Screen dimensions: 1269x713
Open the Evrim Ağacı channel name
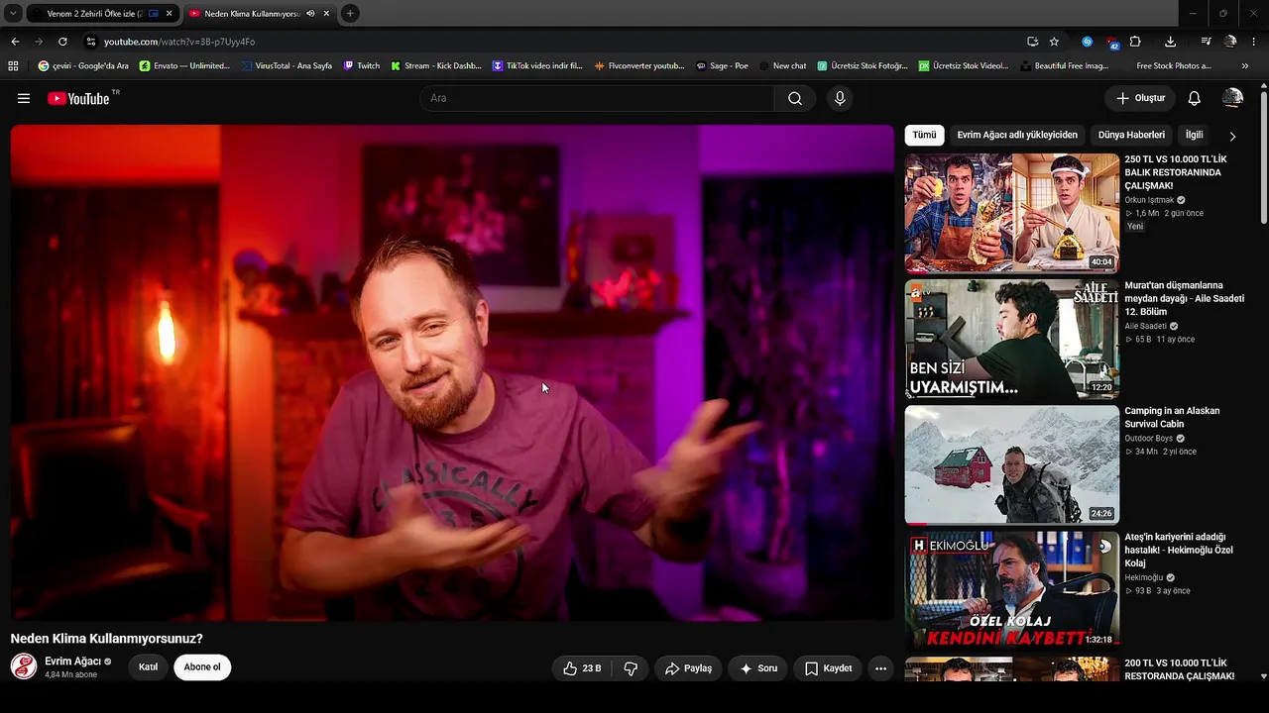[x=72, y=662]
